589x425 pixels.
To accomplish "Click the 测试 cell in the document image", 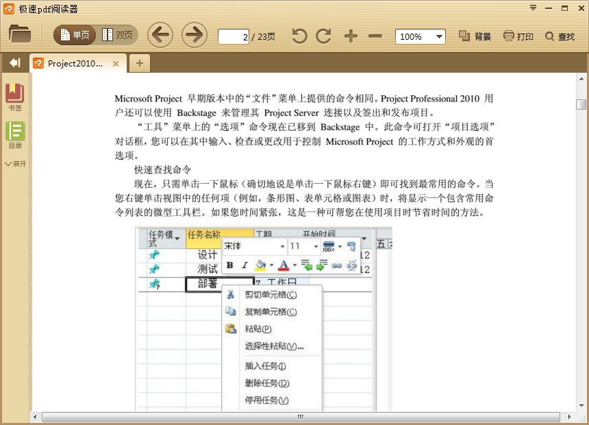I will (x=208, y=269).
